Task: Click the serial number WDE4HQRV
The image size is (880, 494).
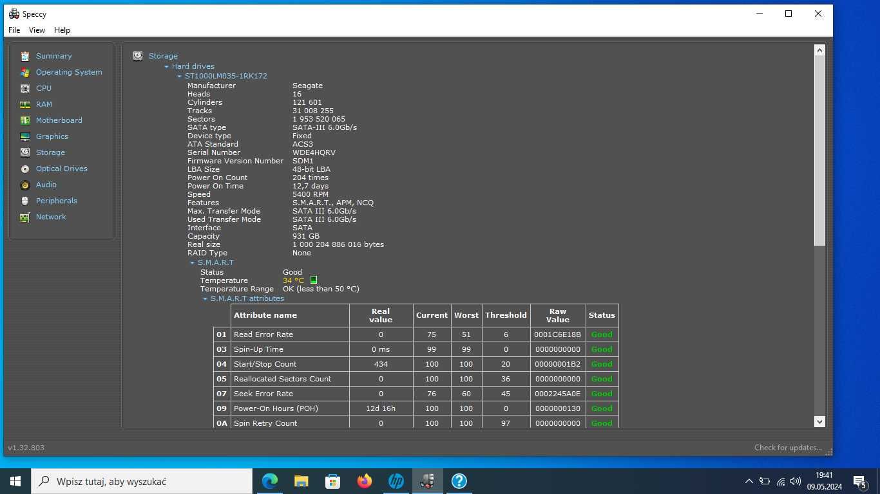Action: (314, 152)
